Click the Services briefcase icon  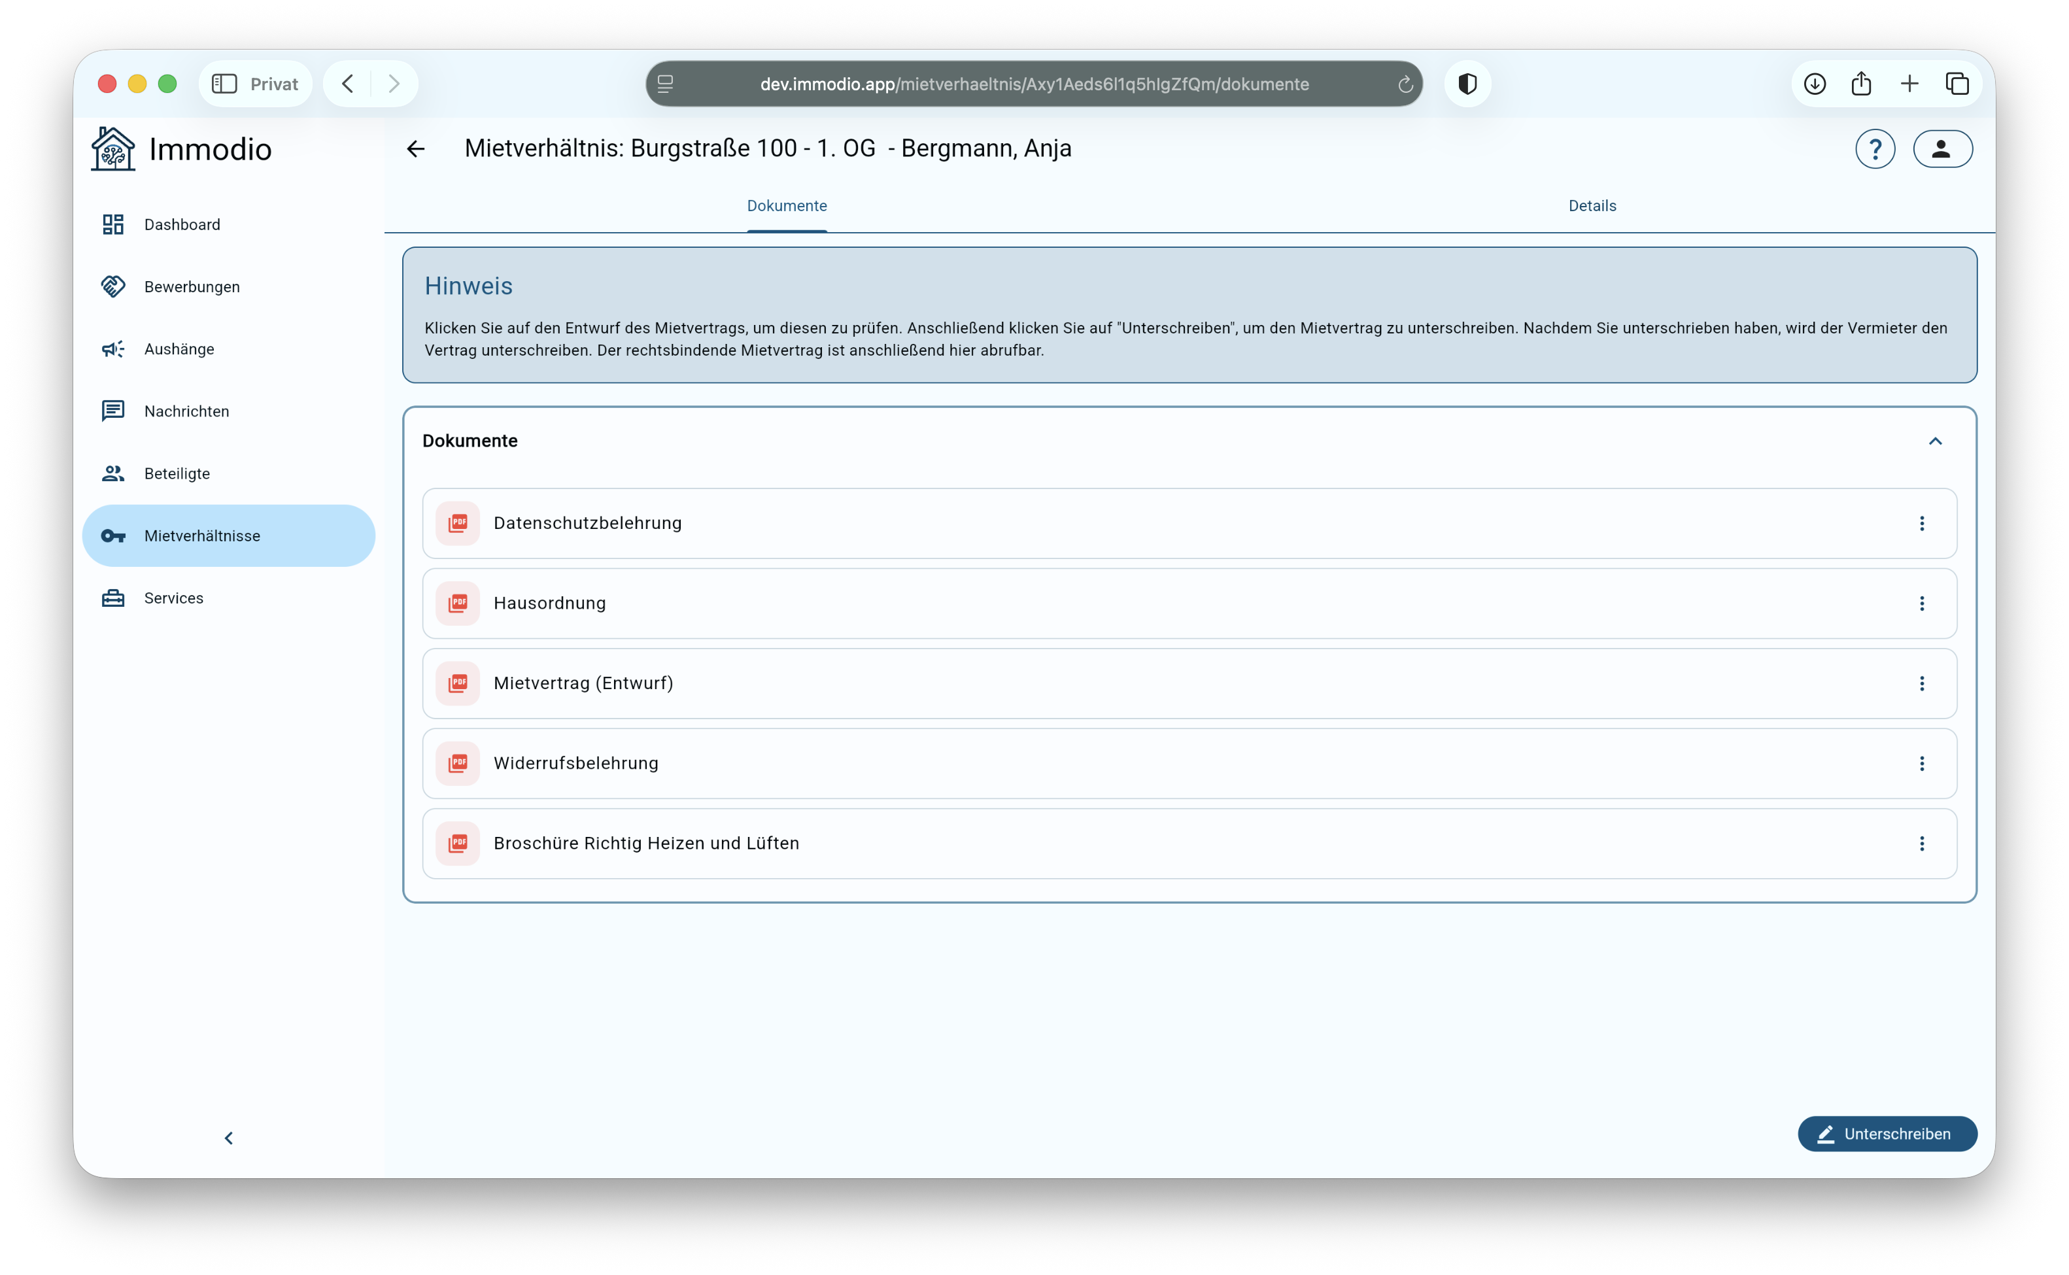(x=113, y=598)
